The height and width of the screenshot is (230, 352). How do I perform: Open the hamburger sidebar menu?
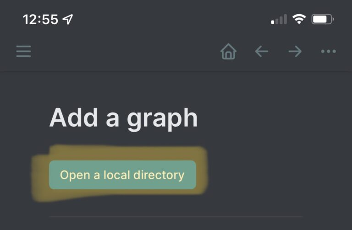click(x=23, y=51)
